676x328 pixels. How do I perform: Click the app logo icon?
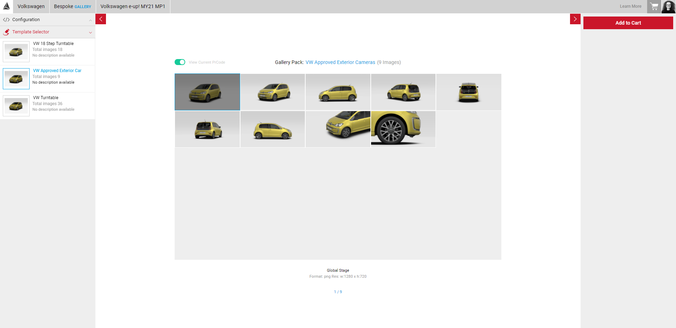pos(6,6)
